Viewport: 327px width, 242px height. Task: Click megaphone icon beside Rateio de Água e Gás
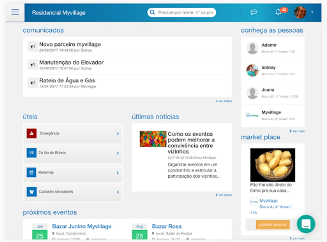click(x=33, y=83)
